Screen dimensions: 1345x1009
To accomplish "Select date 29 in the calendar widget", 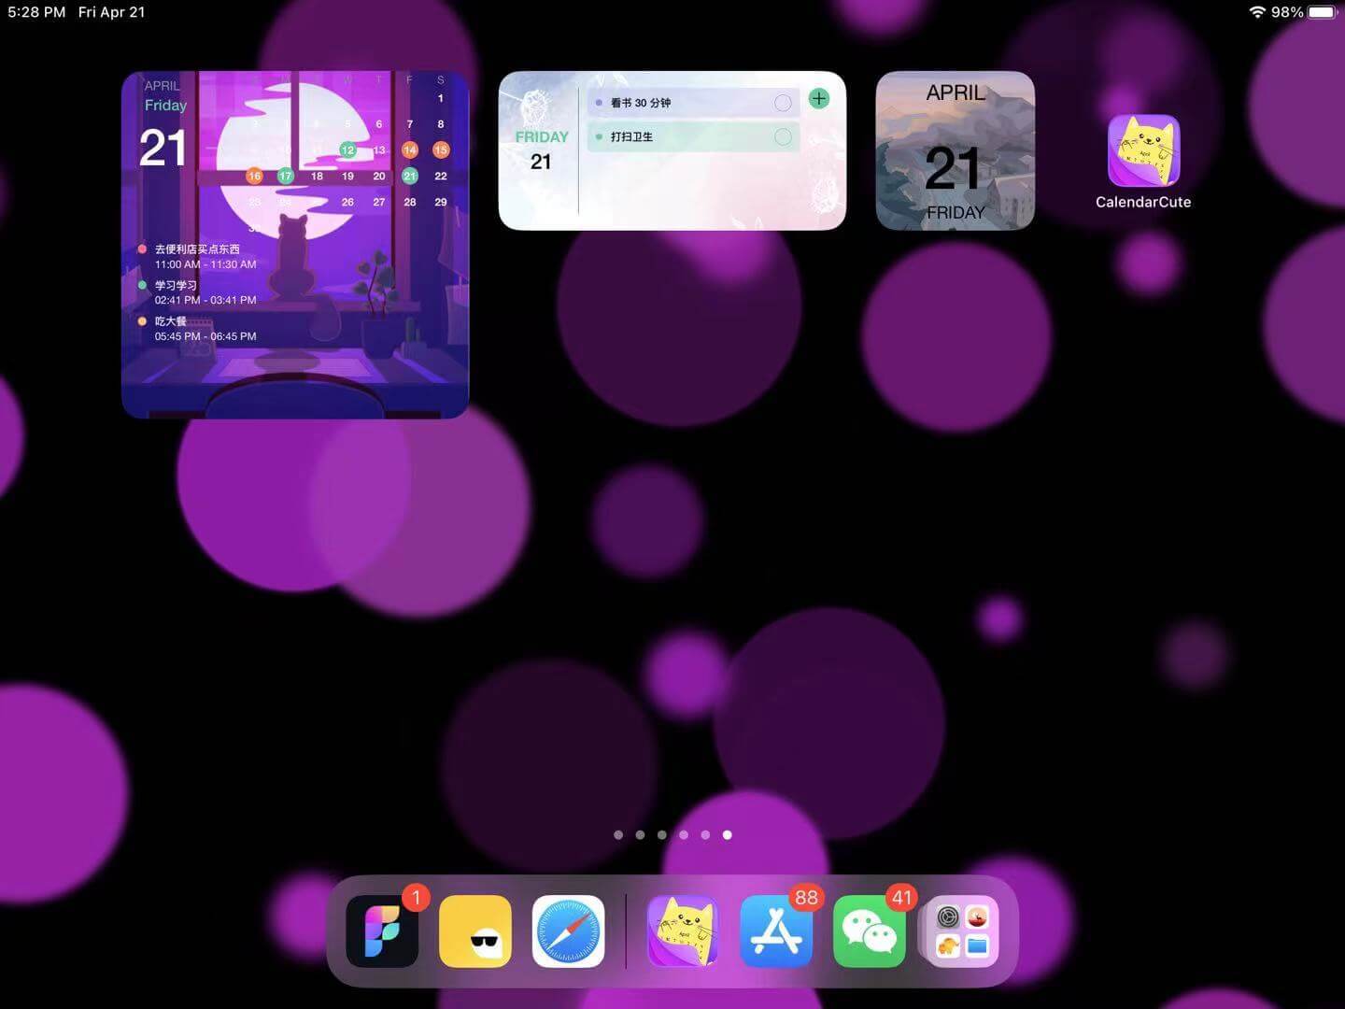I will coord(441,202).
